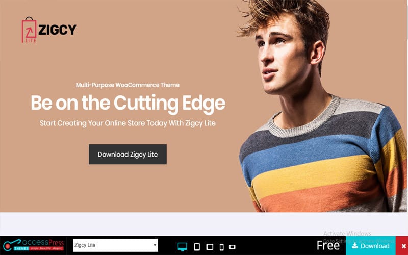The width and height of the screenshot is (408, 255).
Task: Choose the landscape mobile preview icon
Action: [x=232, y=247]
